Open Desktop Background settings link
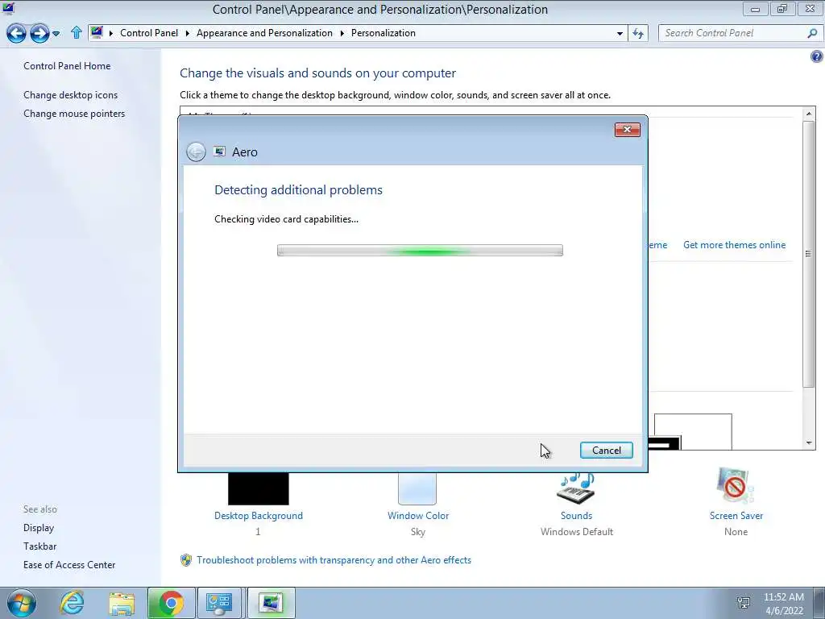This screenshot has width=825, height=619. click(x=259, y=515)
